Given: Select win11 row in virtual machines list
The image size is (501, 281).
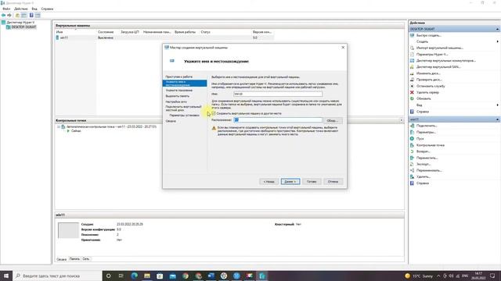Looking at the screenshot, I should coord(164,37).
